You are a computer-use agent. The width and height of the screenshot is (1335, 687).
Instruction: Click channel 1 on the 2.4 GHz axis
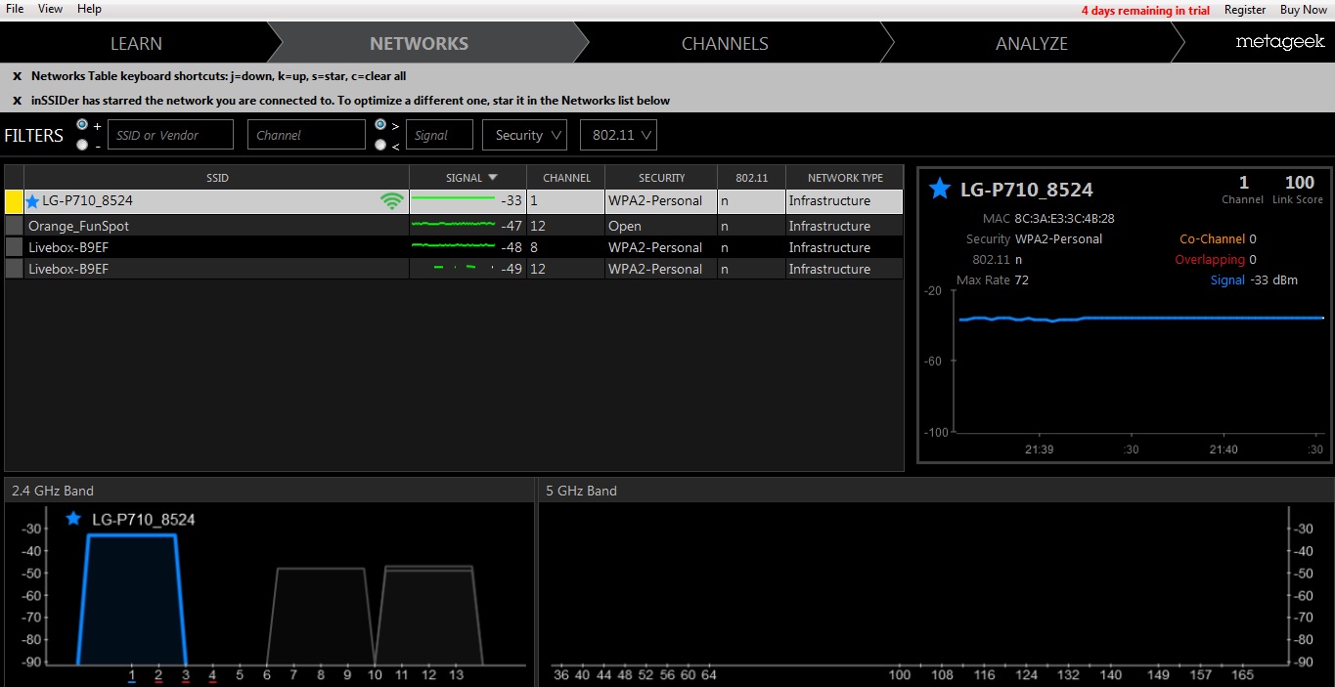(x=132, y=674)
